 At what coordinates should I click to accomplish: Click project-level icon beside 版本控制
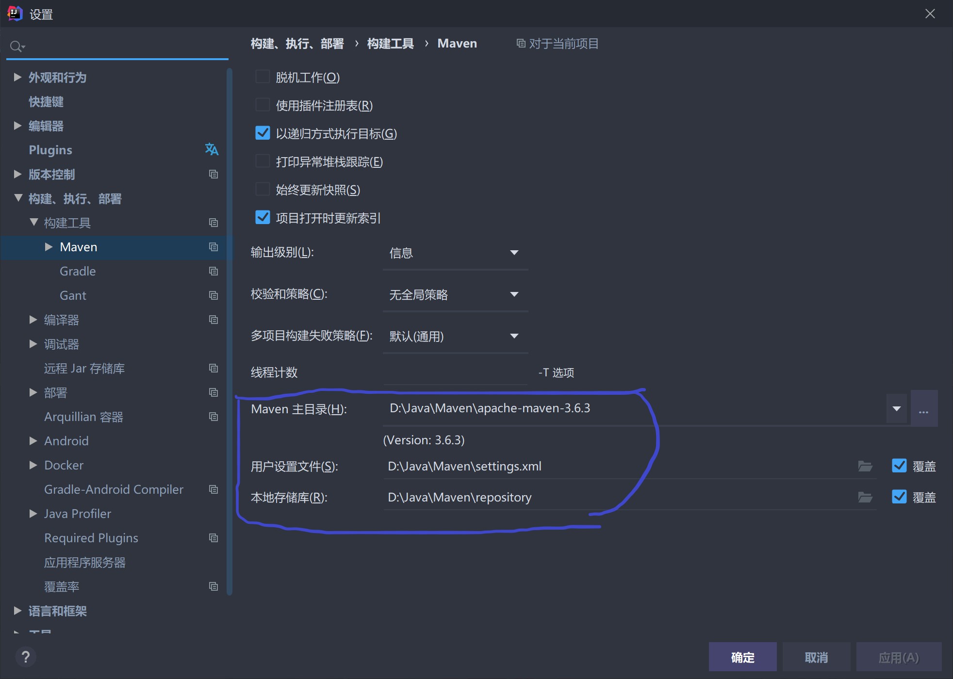[214, 174]
